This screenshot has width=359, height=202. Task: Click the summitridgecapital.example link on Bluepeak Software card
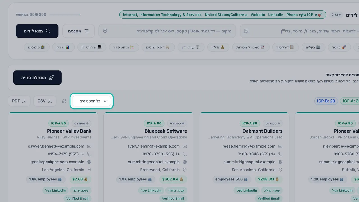[x=154, y=162]
